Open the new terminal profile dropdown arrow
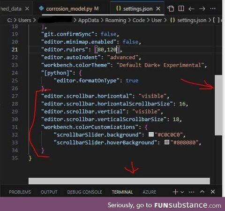225x211 pixels. (x=182, y=192)
